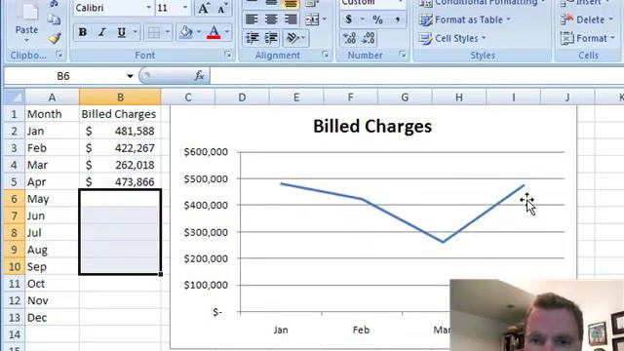Click the Insert Function fx button
Viewport: 624px width, 351px height.
[199, 75]
